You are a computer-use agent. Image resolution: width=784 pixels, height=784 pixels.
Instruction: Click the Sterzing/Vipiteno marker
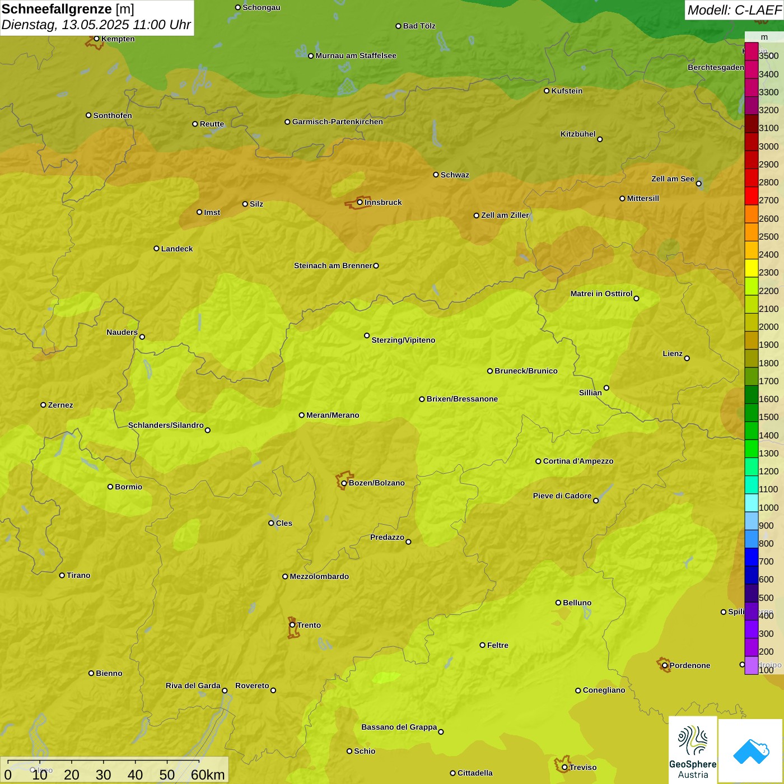point(367,335)
